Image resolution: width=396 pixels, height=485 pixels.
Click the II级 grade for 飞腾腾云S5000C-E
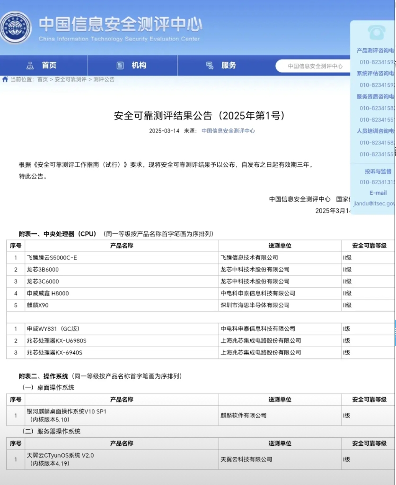click(x=347, y=258)
